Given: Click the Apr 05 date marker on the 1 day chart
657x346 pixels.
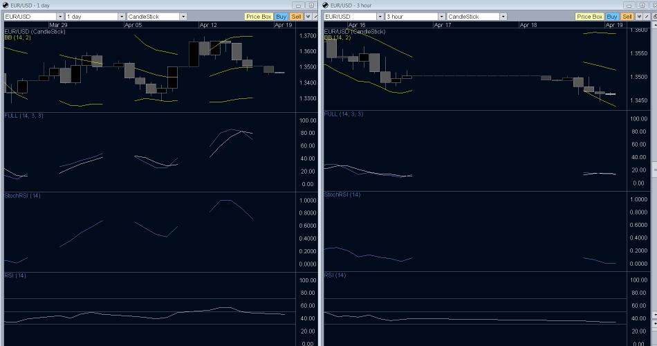Looking at the screenshot, I should tap(133, 25).
